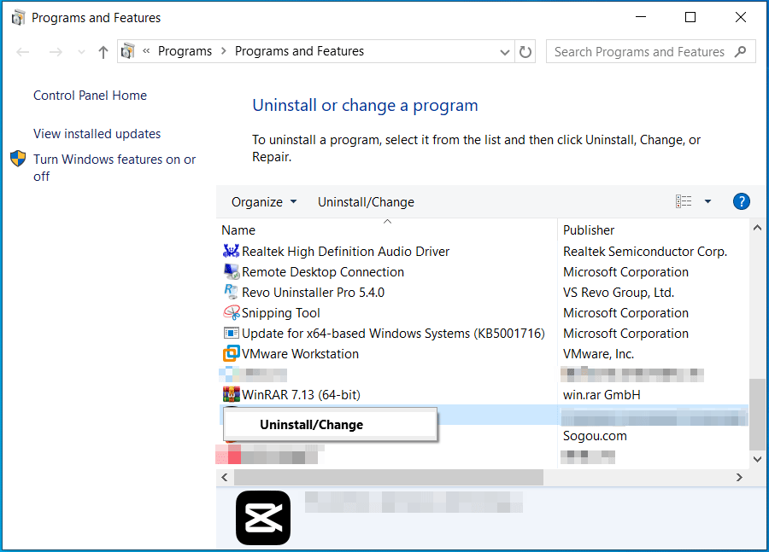The height and width of the screenshot is (552, 769).
Task: Click the CapCut icon at the bottom
Action: point(262,517)
